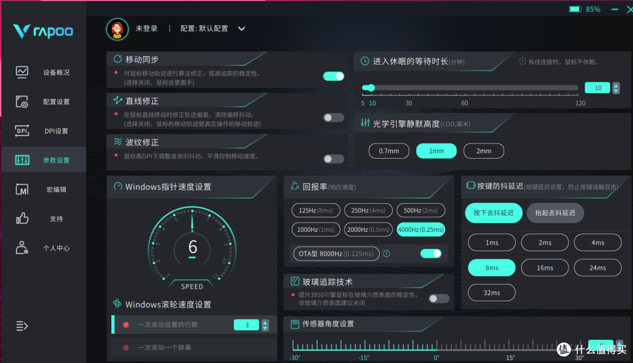Screen dimensions: 633x363
Task: Adjust the sleep time stepper arrows
Action: pos(616,88)
